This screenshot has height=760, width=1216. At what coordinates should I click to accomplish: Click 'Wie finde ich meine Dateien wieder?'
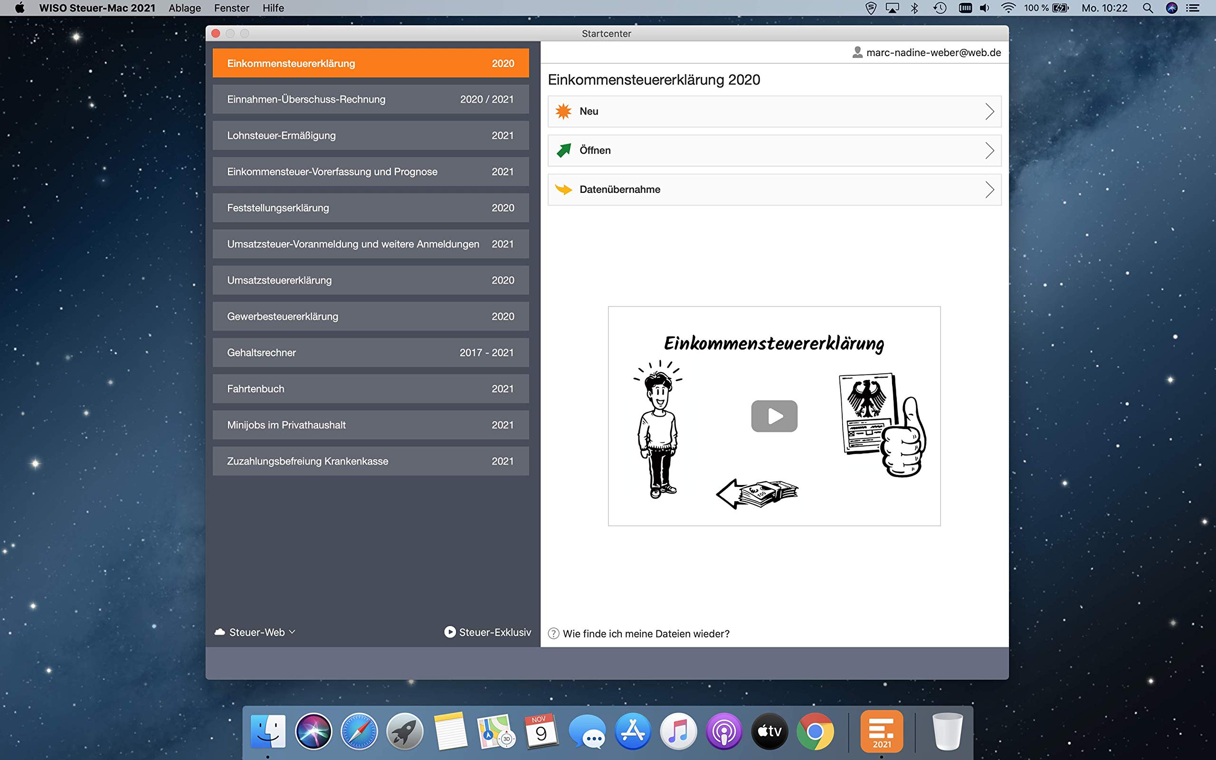point(646,634)
